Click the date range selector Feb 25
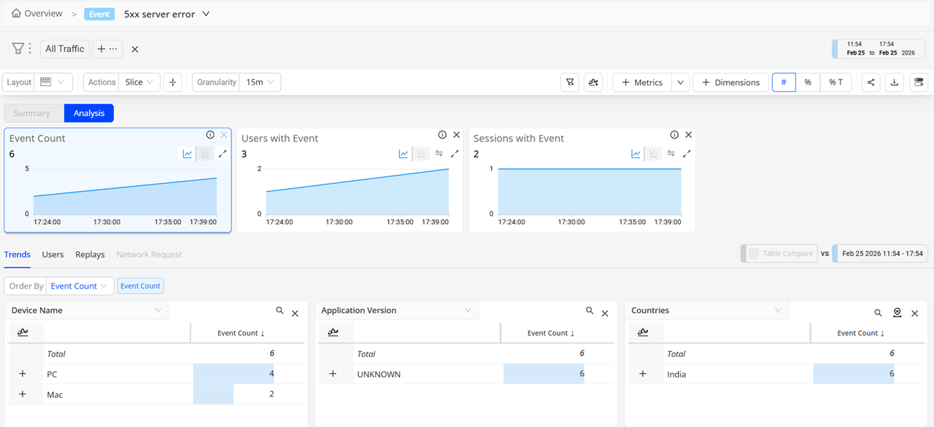This screenshot has width=934, height=427. (x=880, y=49)
